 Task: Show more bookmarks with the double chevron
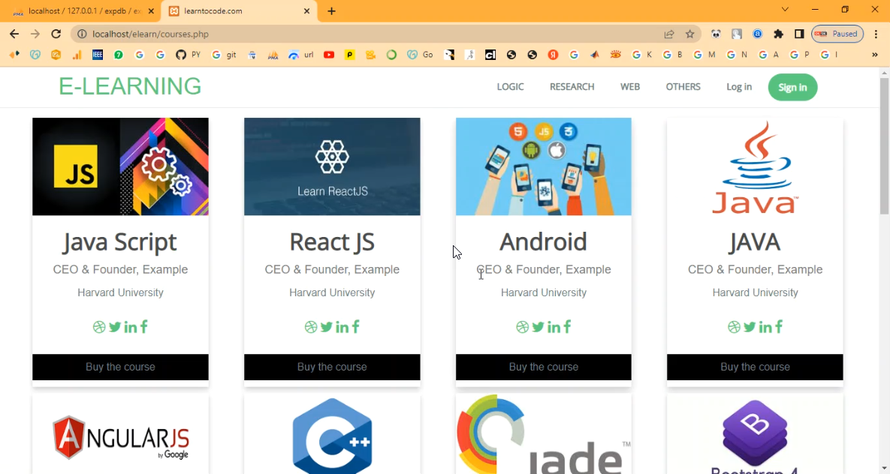pyautogui.click(x=875, y=55)
